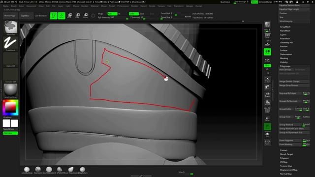Collapse the Polygroups section
315x177 pixels.
(285, 66)
